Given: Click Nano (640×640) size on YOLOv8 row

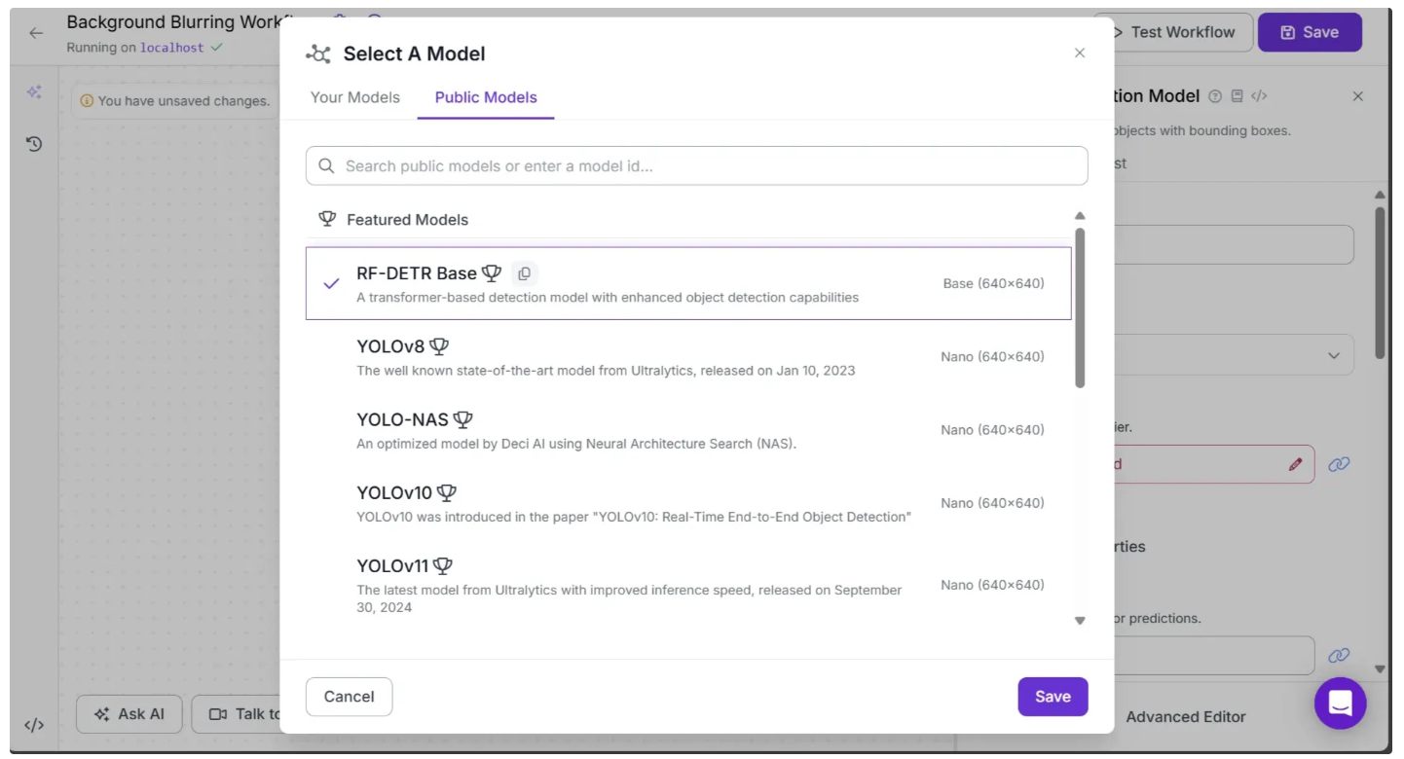Looking at the screenshot, I should 992,356.
